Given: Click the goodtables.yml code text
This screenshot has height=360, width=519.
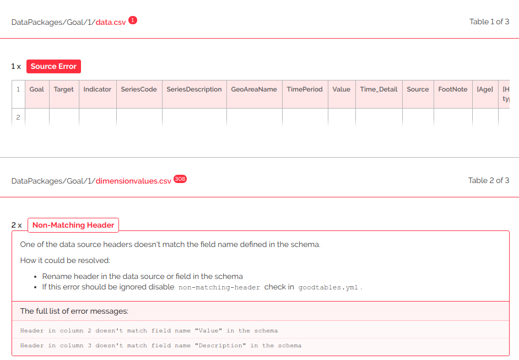Looking at the screenshot, I should [328, 287].
